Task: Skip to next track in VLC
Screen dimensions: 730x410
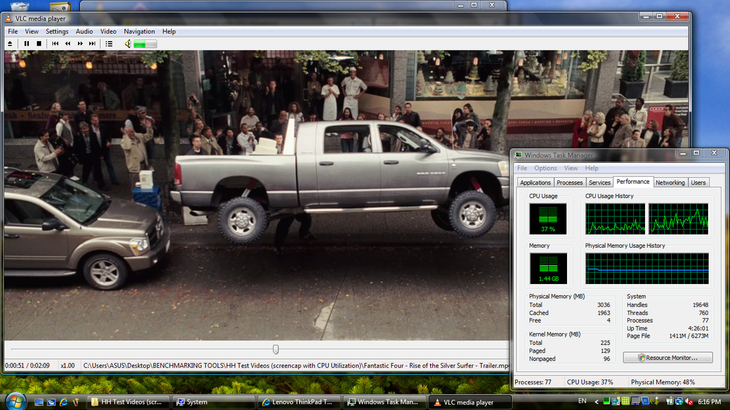Action: point(92,44)
